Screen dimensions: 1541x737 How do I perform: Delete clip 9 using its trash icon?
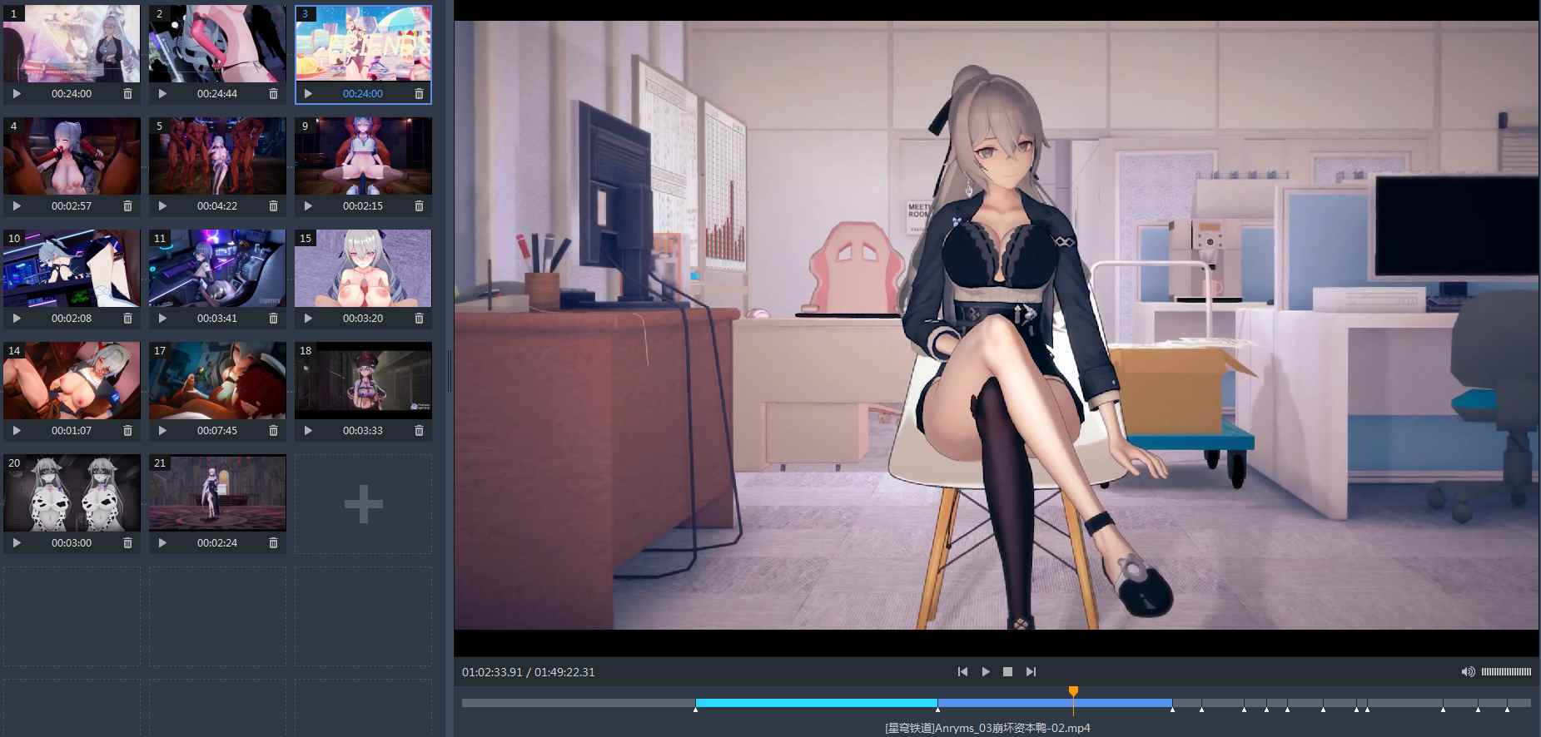(419, 206)
